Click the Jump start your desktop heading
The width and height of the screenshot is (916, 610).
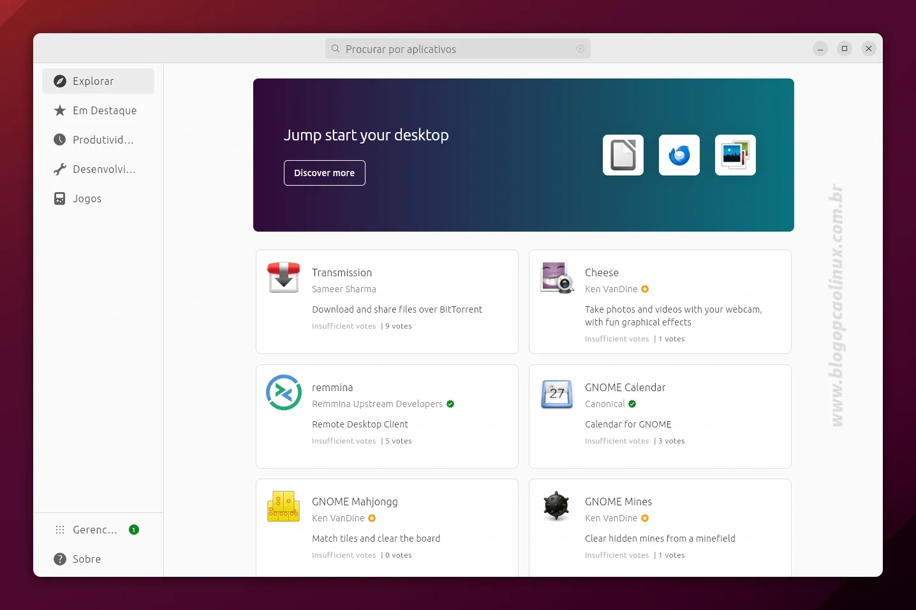(366, 135)
